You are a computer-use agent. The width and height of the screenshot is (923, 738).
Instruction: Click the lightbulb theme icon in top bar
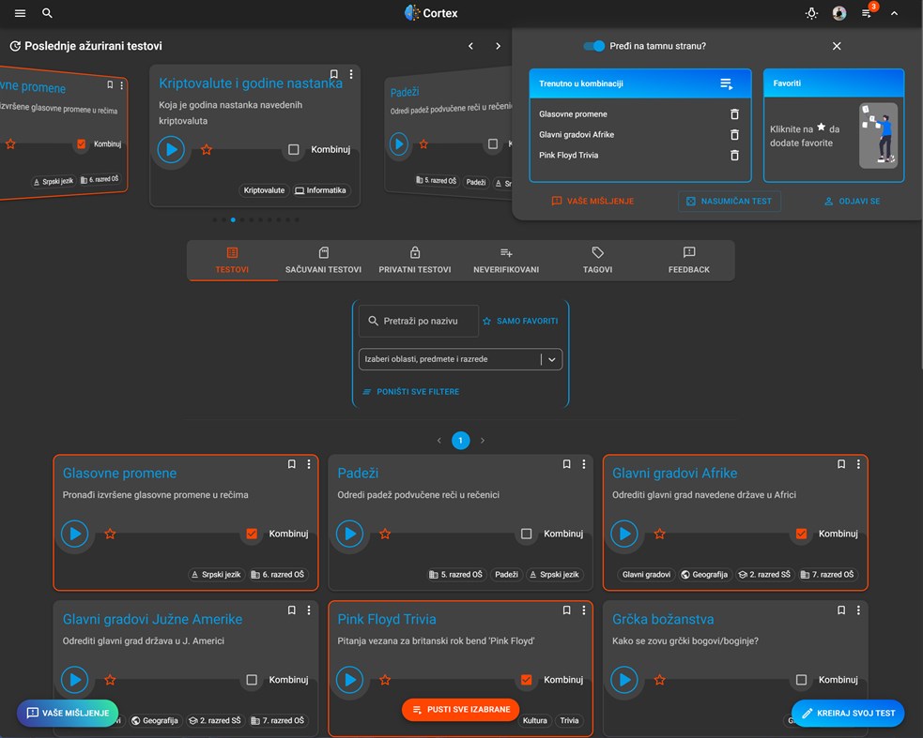[x=811, y=13]
